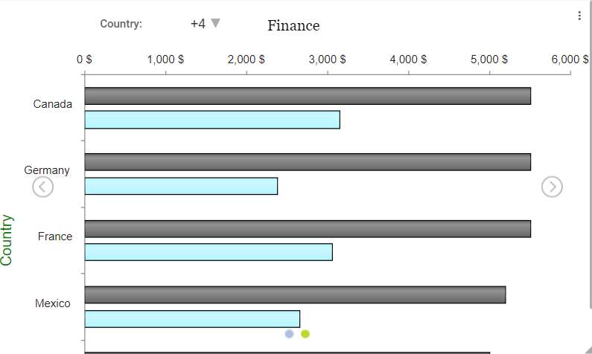Click the Finance chart title
Screen dimensions: 592x354
[293, 26]
